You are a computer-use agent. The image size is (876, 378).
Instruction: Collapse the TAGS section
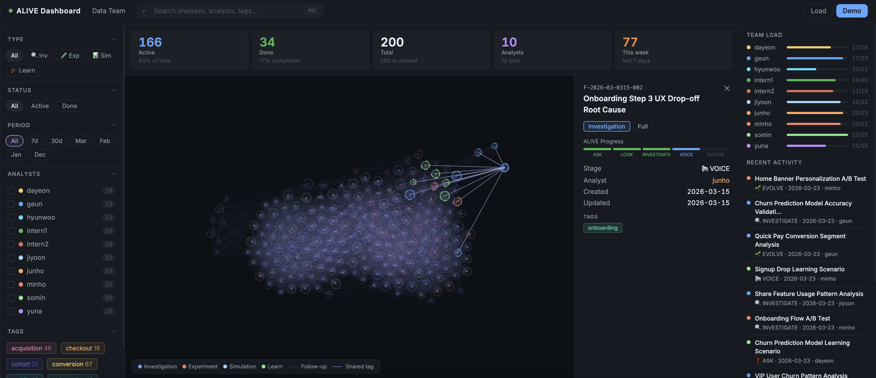pos(114,331)
